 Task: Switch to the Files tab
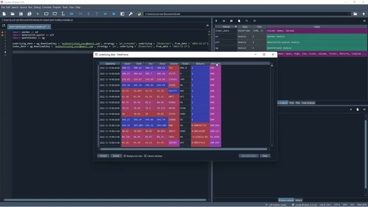(x=298, y=103)
